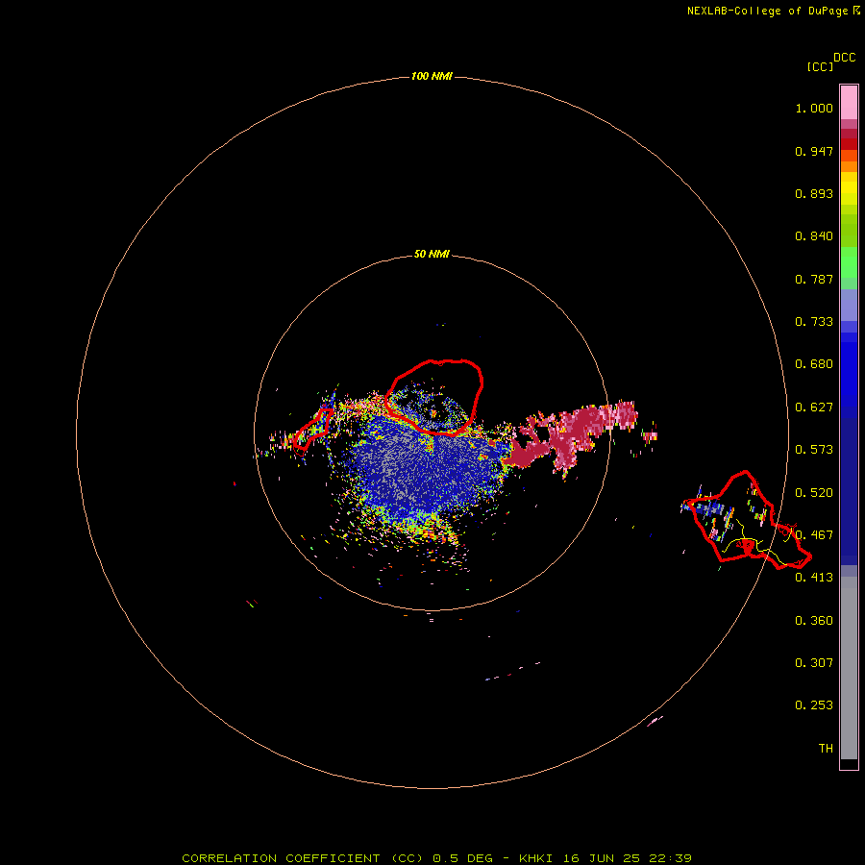This screenshot has width=865, height=865.
Task: Select the 0.360 legend value
Action: (814, 621)
